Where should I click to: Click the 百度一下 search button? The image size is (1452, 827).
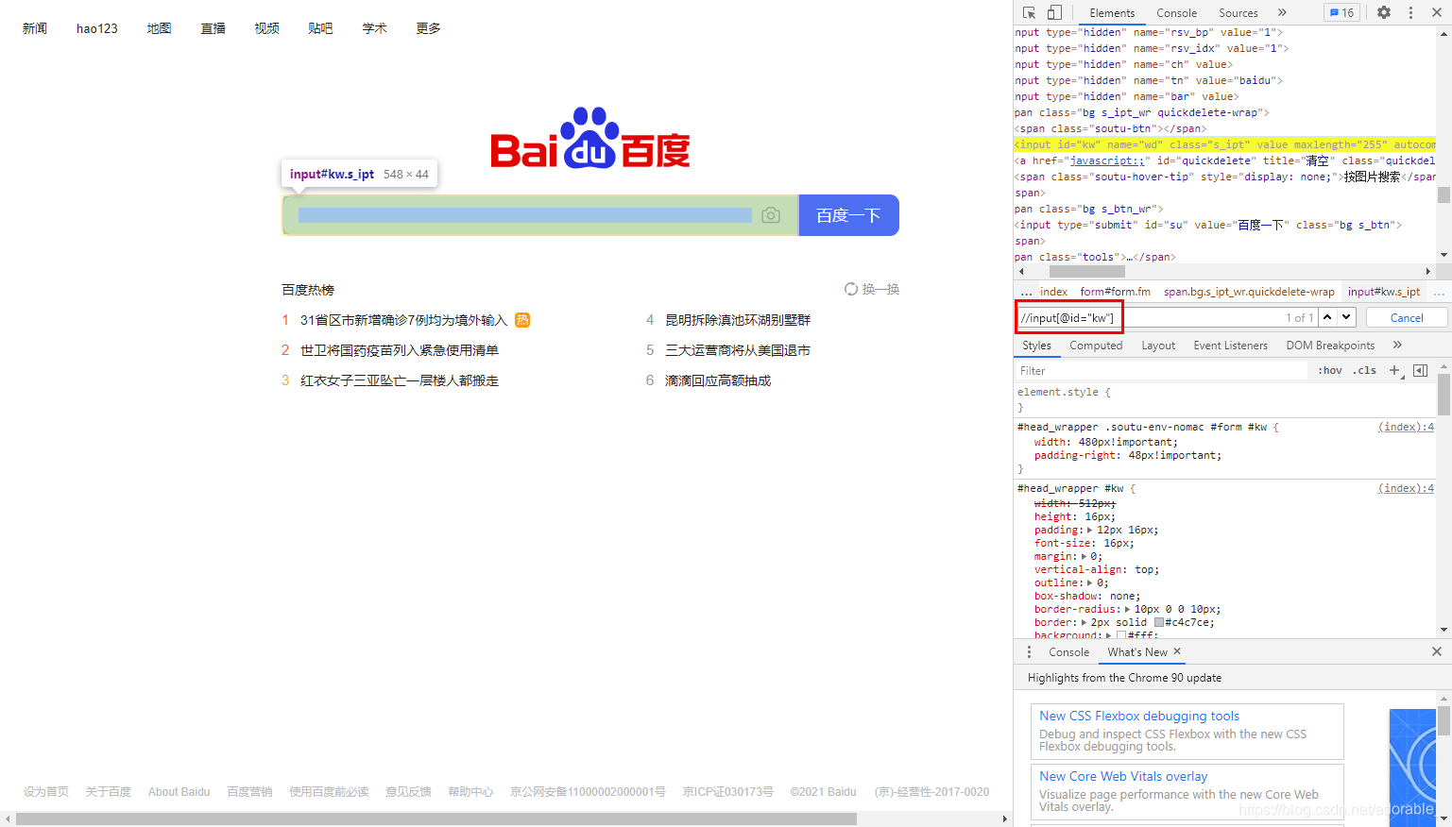[x=848, y=215]
